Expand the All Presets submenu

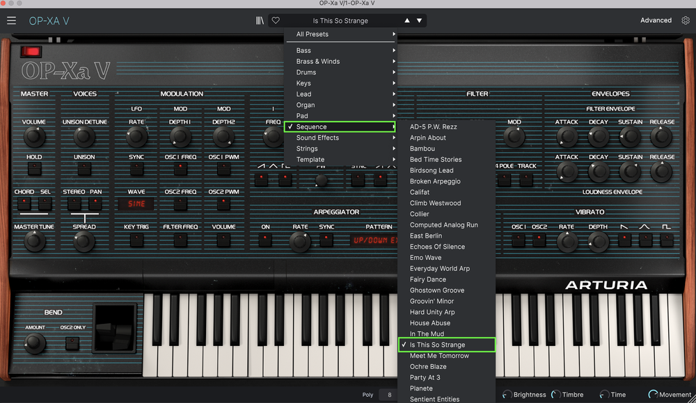tap(341, 34)
